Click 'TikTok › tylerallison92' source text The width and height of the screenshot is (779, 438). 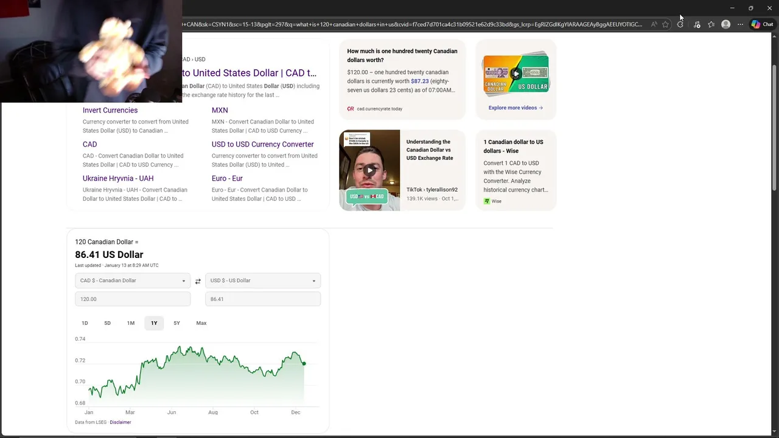click(432, 190)
